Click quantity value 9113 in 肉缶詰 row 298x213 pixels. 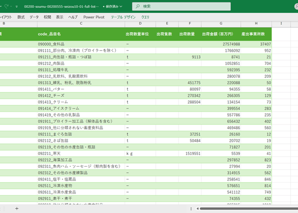(x=196, y=57)
